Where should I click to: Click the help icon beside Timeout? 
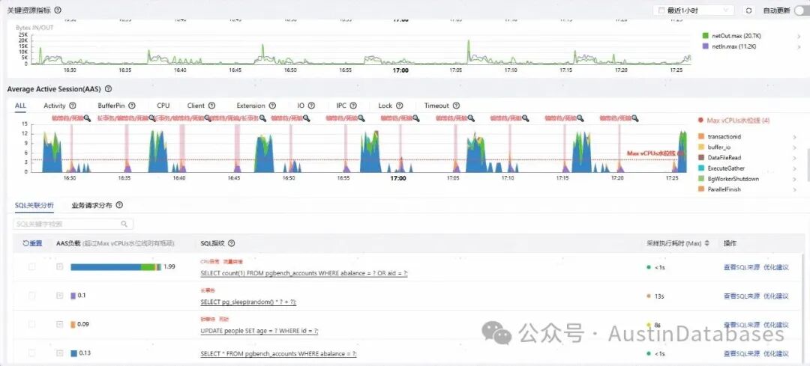[456, 106]
